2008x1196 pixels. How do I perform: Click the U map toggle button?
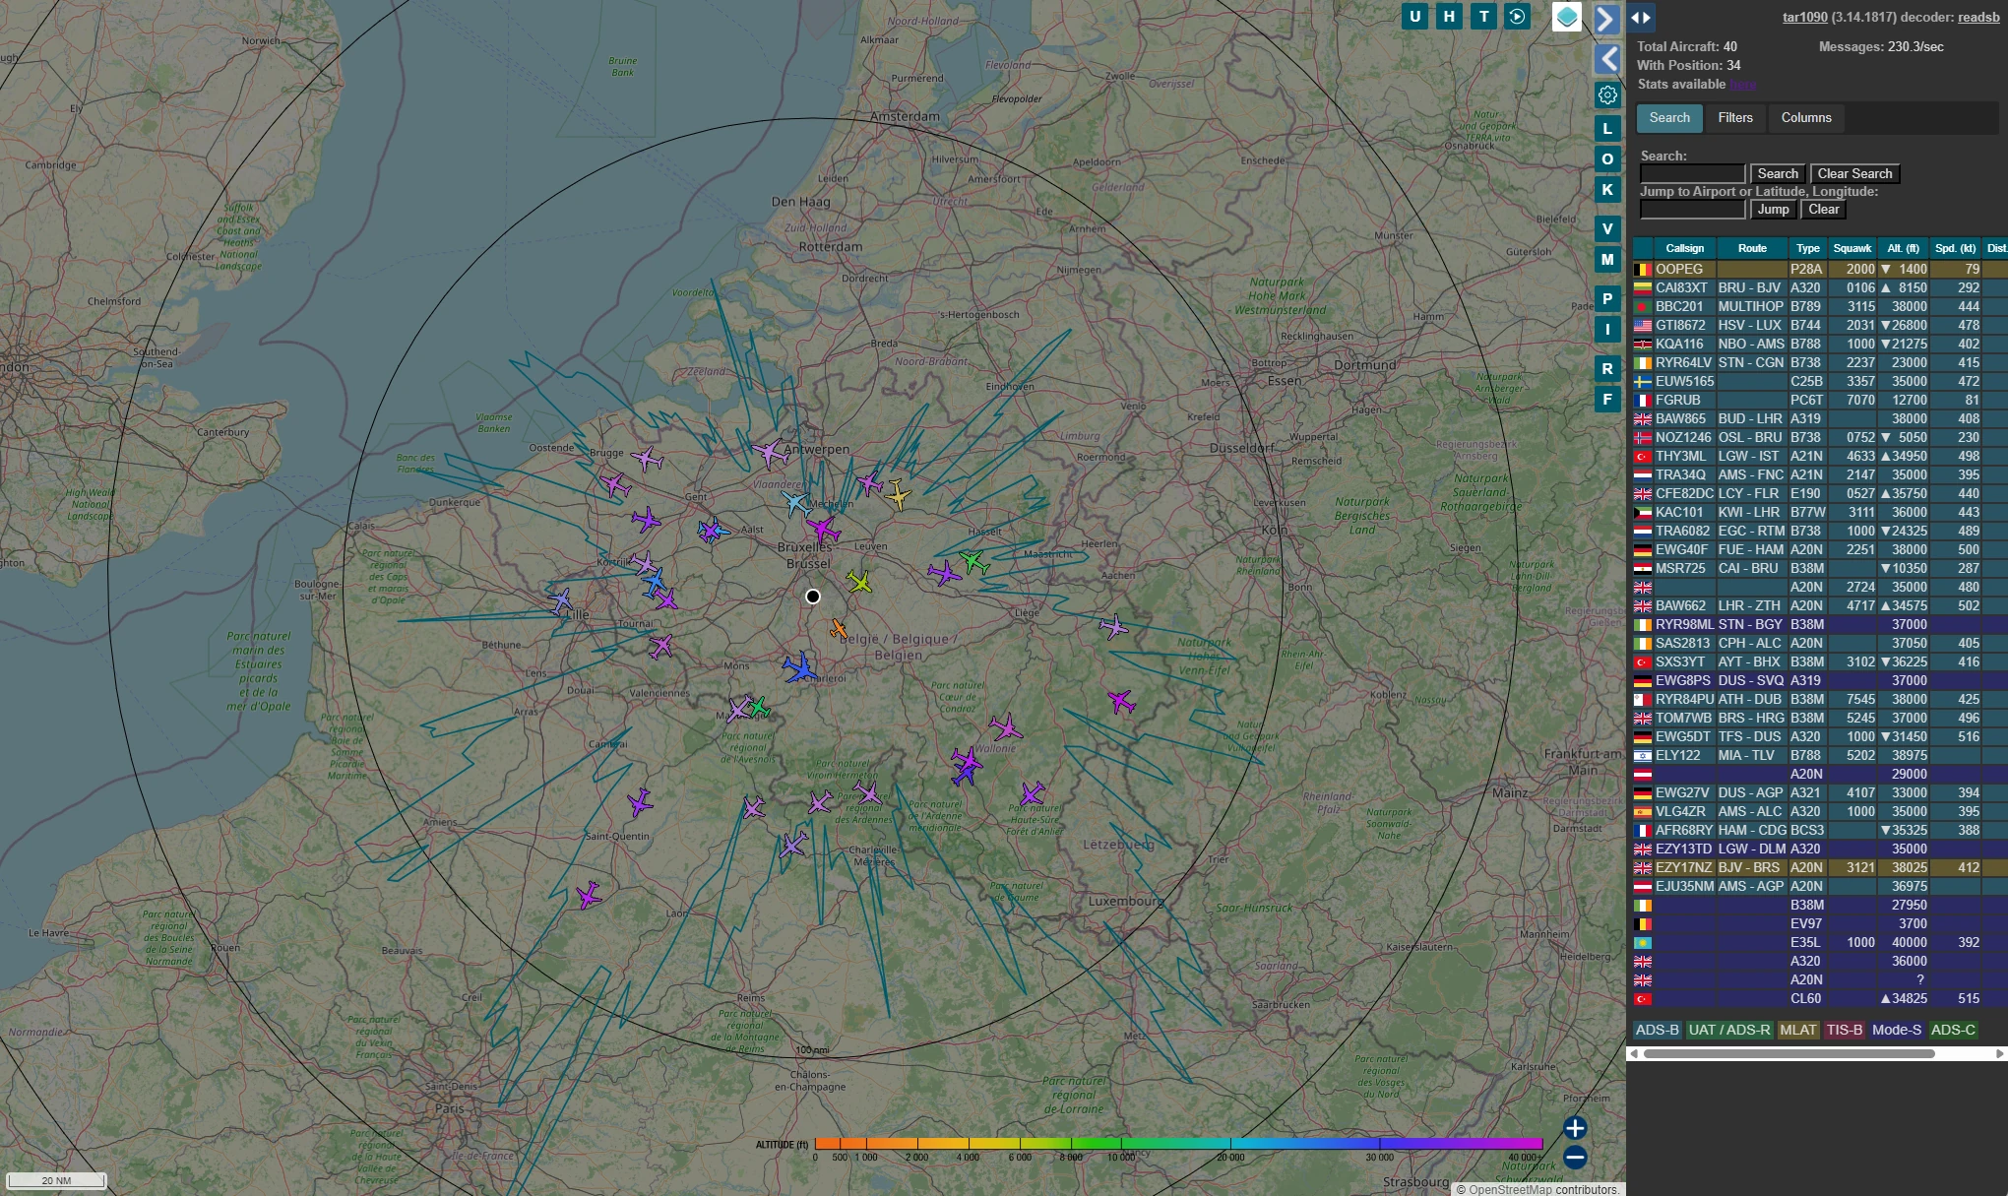tap(1415, 16)
